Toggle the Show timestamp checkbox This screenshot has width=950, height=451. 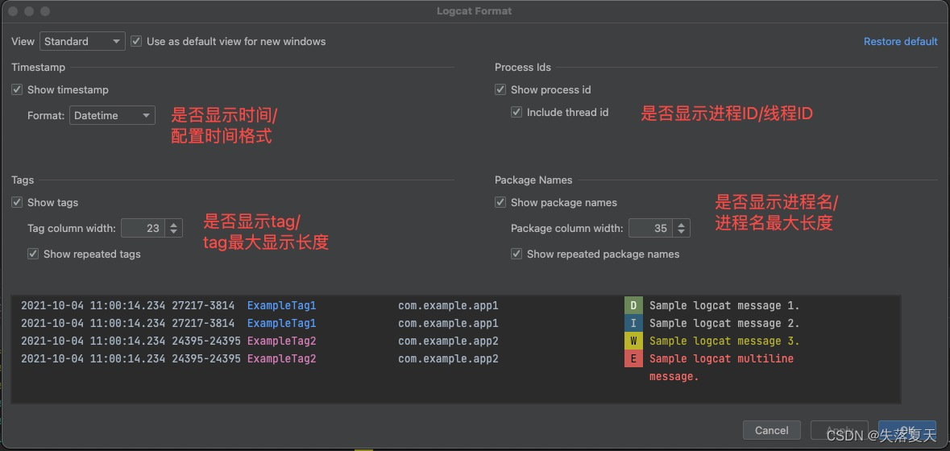[17, 89]
